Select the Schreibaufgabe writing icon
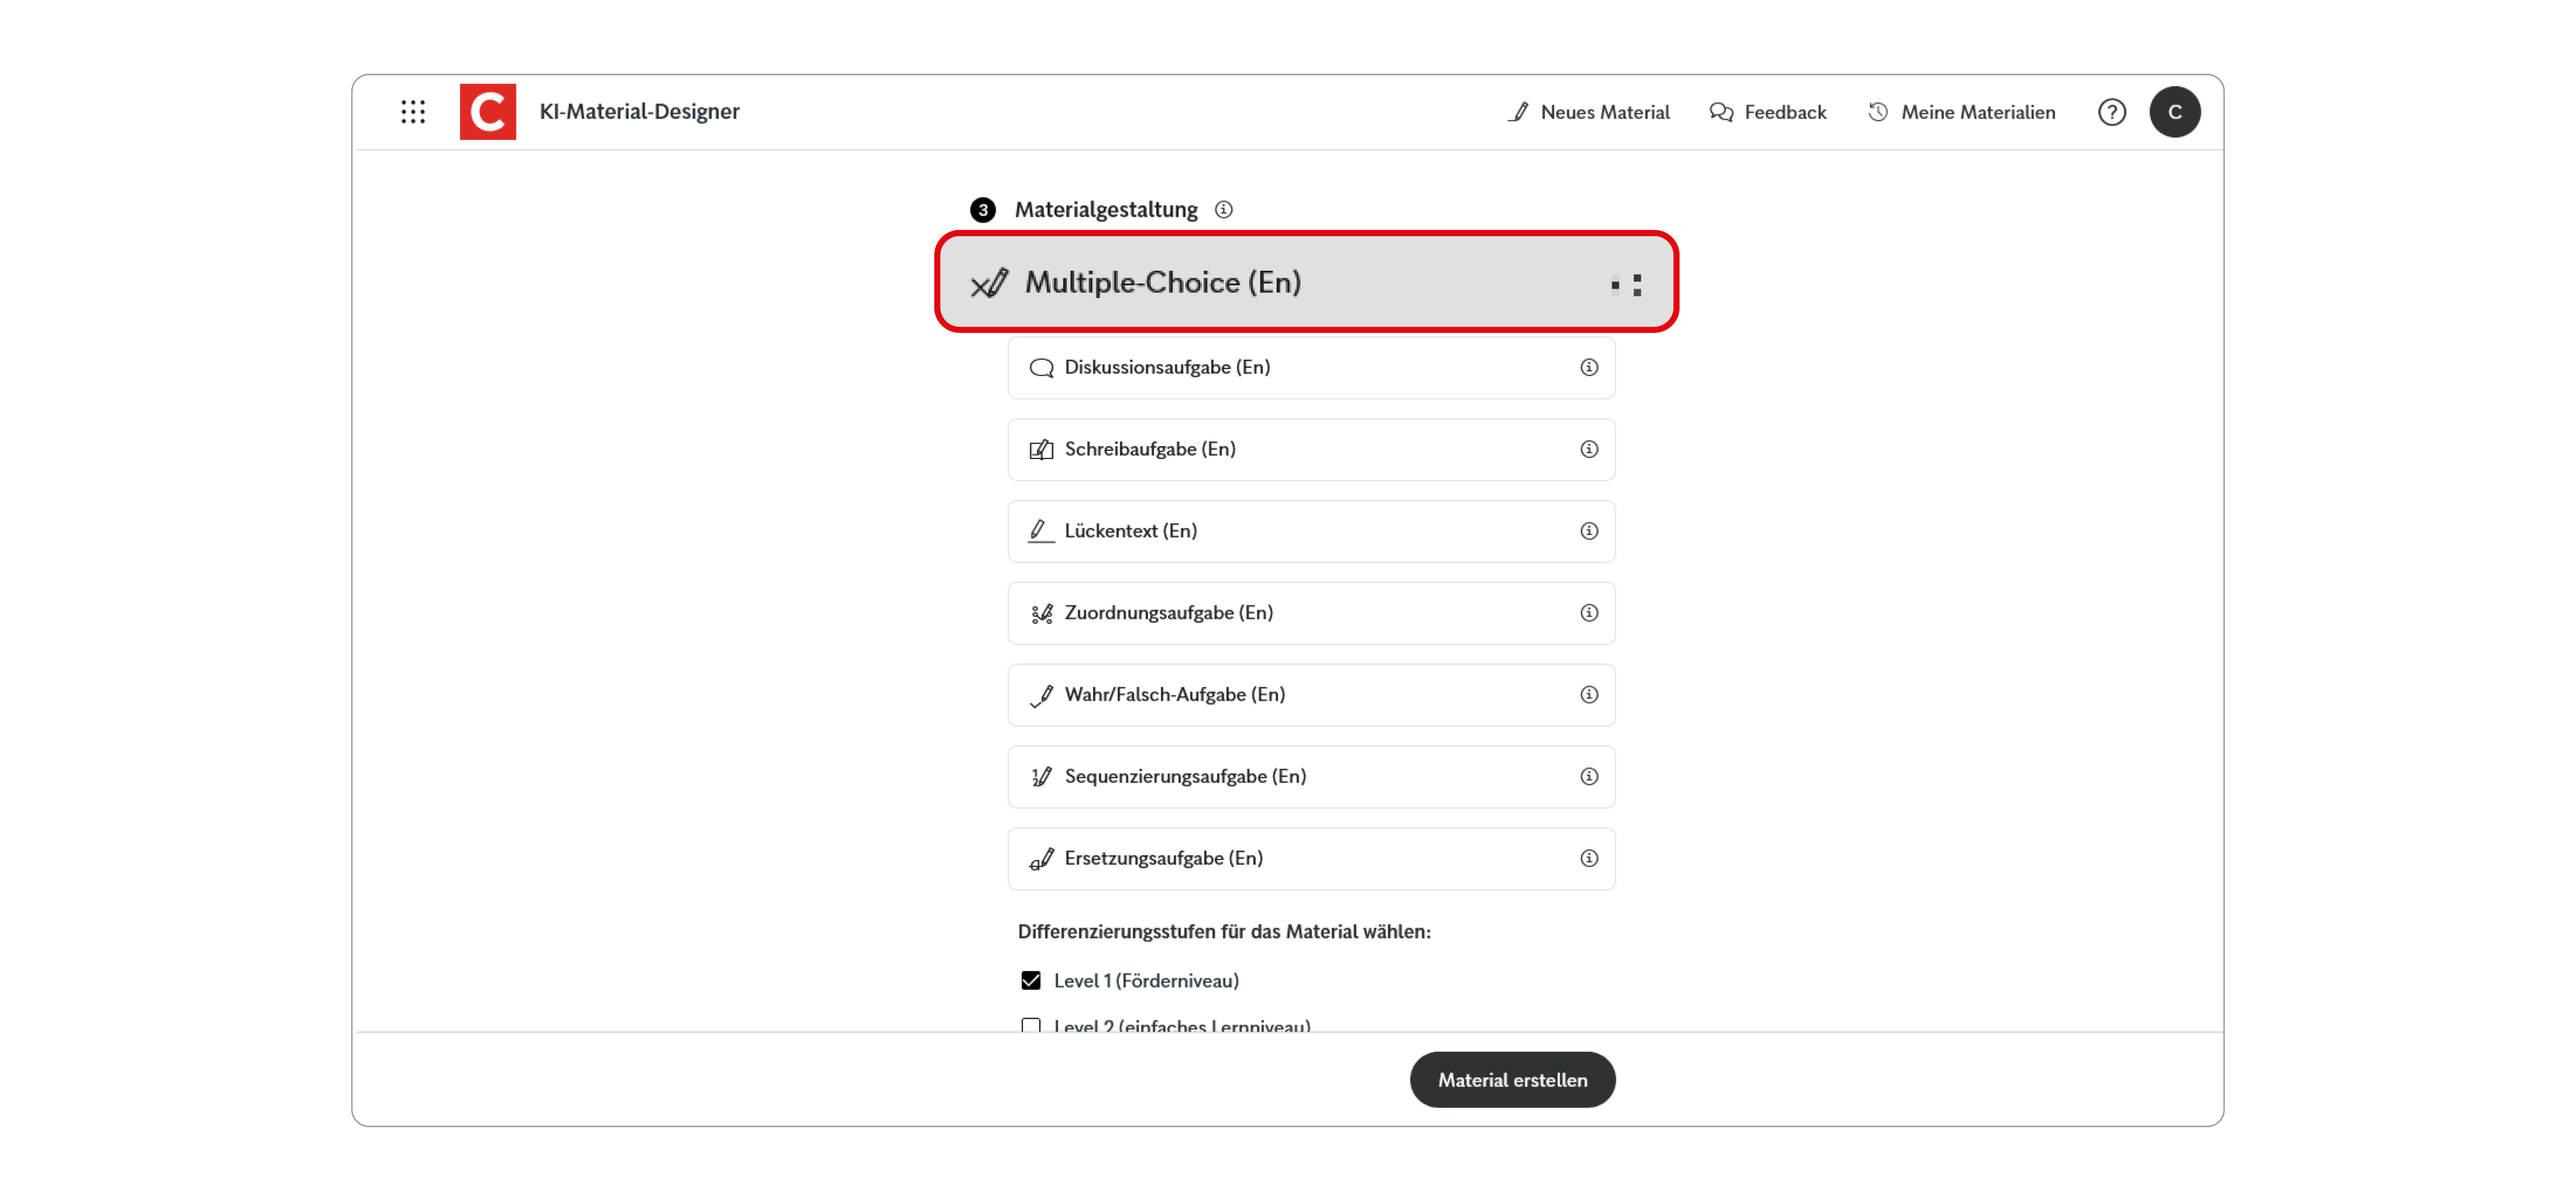Image resolution: width=2576 pixels, height=1201 pixels. (1041, 449)
